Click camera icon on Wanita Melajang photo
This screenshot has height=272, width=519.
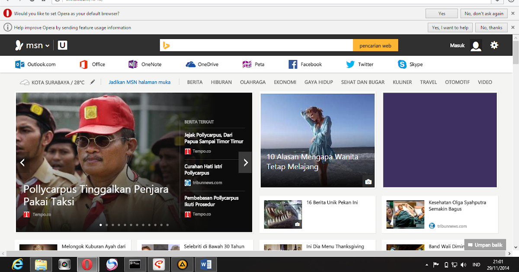point(368,182)
